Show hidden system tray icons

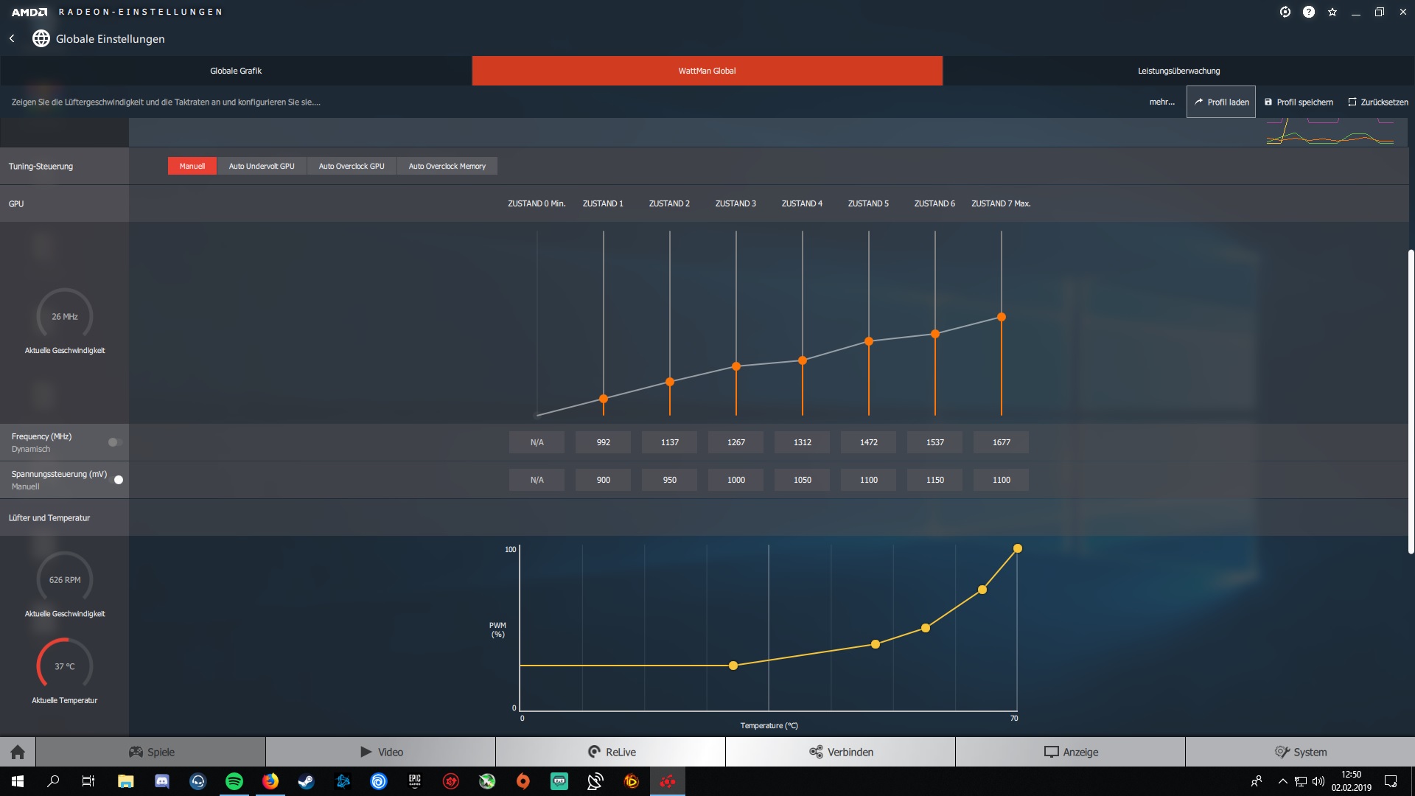tap(1282, 781)
